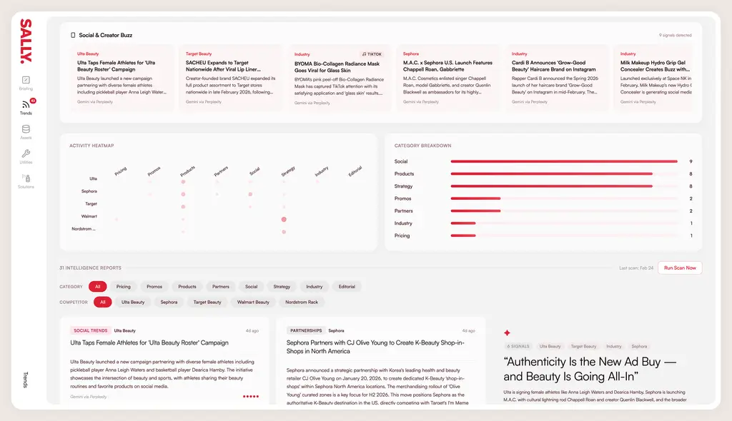The image size is (732, 421).
Task: Filter reports by Partners category
Action: (x=221, y=287)
